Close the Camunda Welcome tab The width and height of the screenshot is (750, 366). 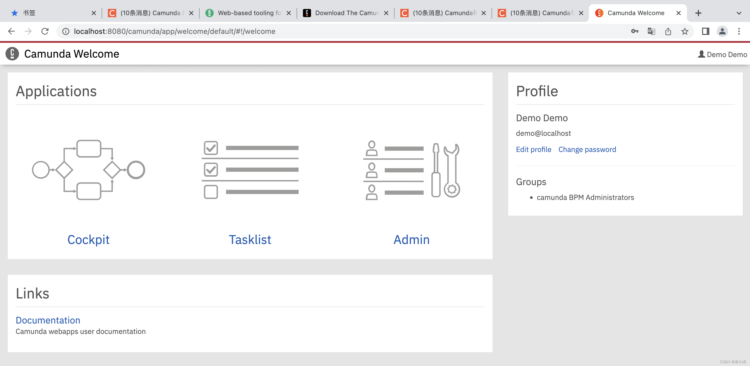point(678,13)
